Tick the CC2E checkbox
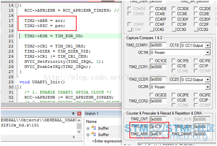Screen dimensions: 217x146 (x=173, y=100)
